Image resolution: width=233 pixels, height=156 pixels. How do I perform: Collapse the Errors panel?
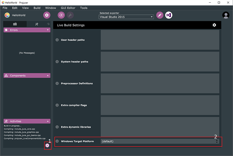click(27, 30)
